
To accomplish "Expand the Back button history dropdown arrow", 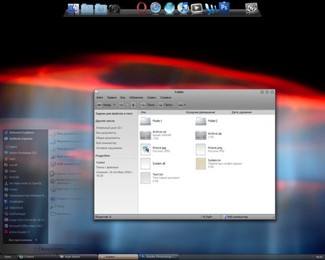I will pos(114,105).
